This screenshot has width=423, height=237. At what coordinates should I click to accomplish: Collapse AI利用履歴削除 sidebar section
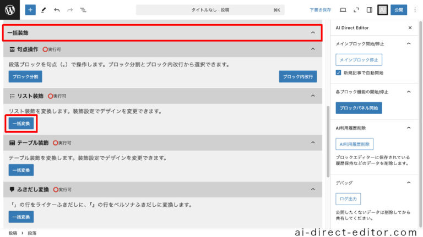409,128
